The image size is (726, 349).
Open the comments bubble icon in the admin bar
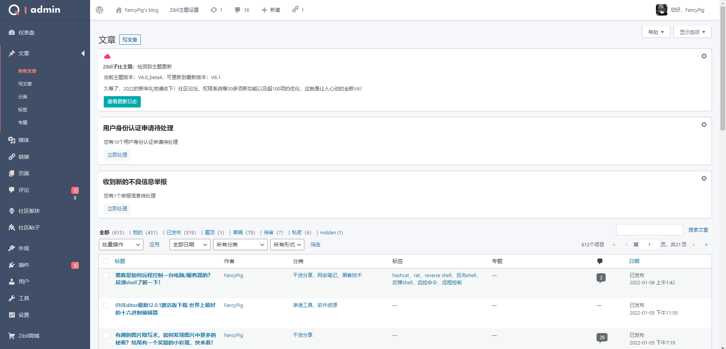click(x=237, y=10)
